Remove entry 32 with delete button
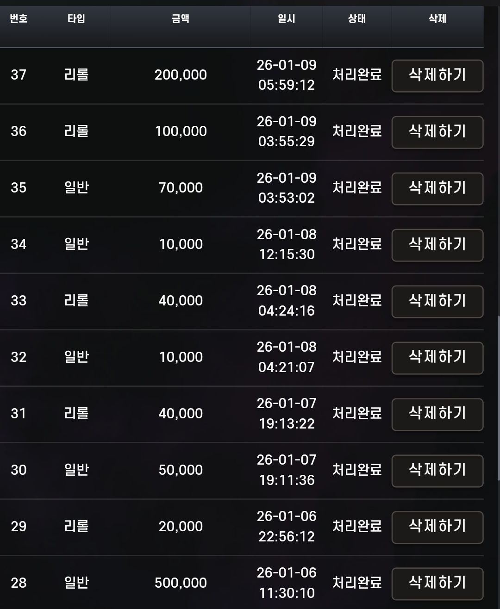 pos(437,358)
